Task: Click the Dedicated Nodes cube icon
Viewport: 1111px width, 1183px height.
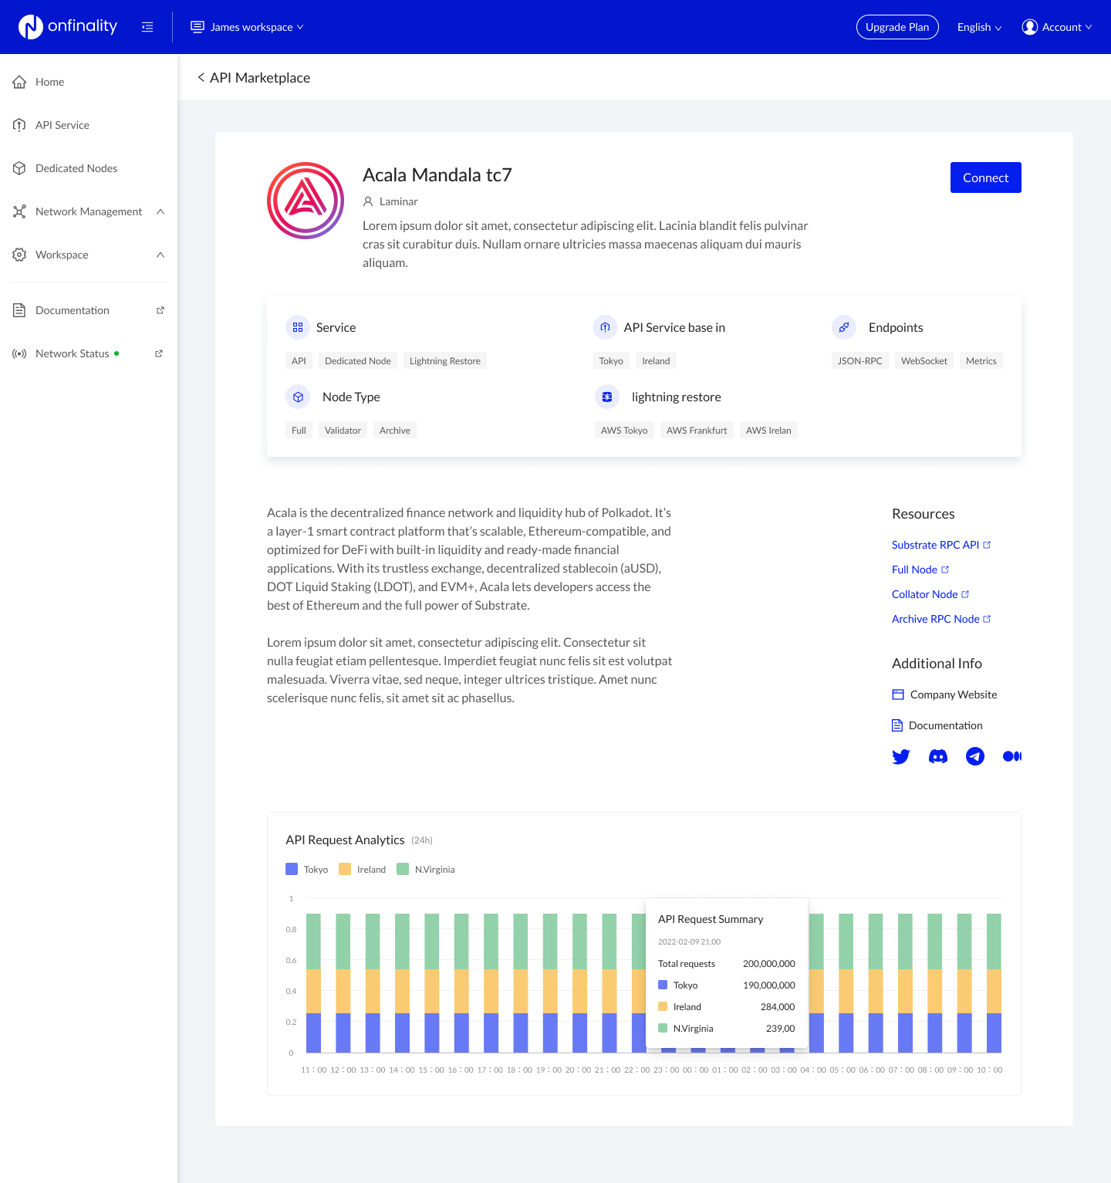Action: tap(19, 168)
